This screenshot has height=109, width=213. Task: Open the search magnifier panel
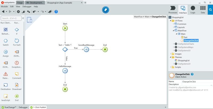[x=210, y=10]
